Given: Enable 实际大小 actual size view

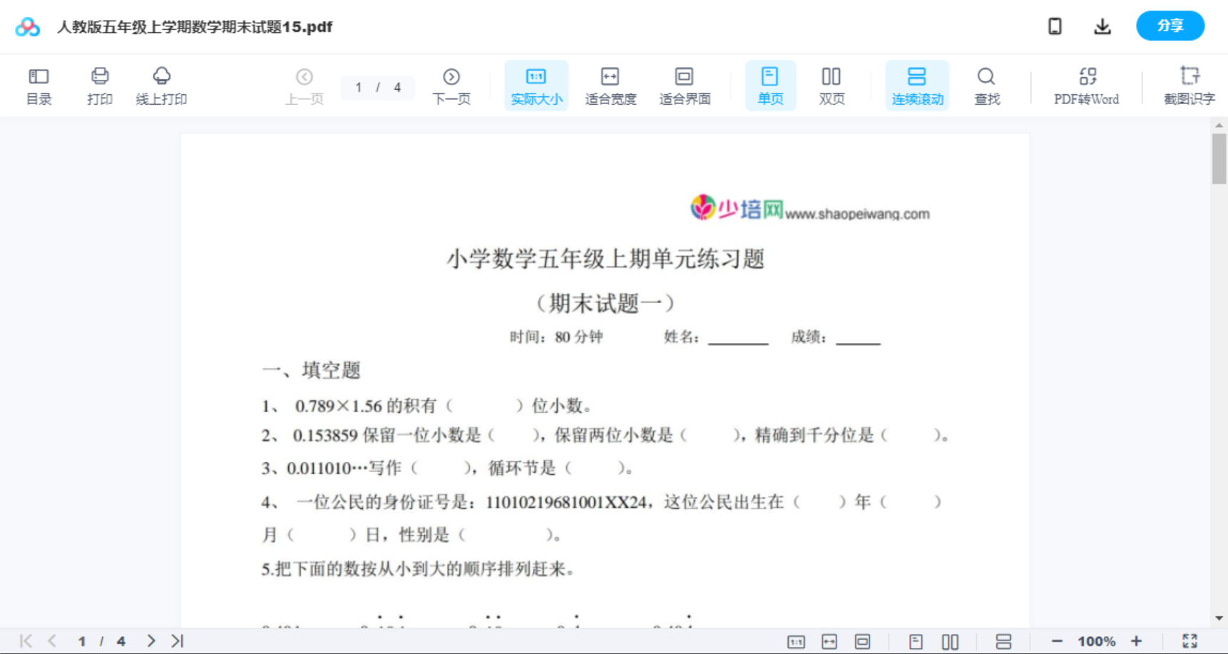Looking at the screenshot, I should point(536,85).
